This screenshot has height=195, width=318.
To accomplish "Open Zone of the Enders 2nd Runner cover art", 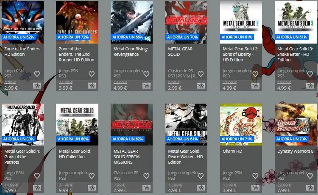I will 77,22.
